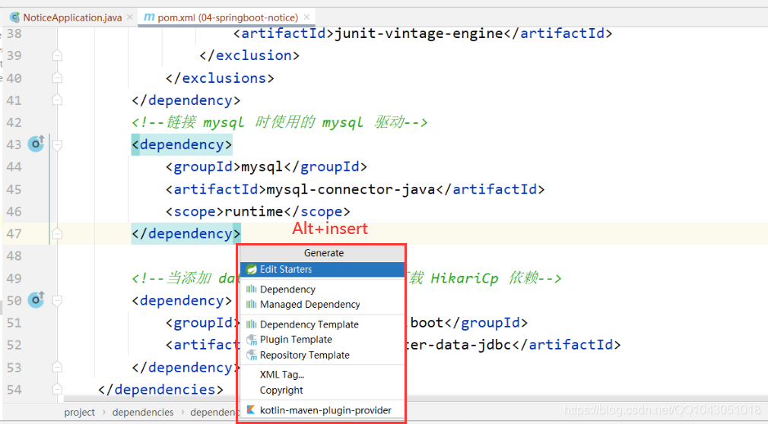This screenshot has width=768, height=424.
Task: Click the bars icon beside Dependency
Action: [x=251, y=289]
